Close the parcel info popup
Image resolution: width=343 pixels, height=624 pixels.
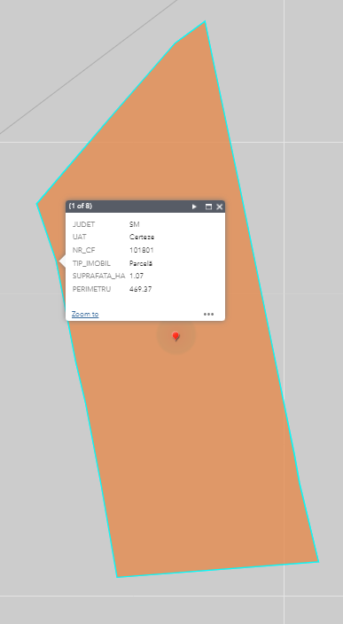[219, 207]
